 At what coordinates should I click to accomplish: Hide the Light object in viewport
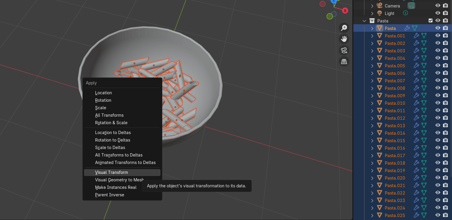coord(438,13)
